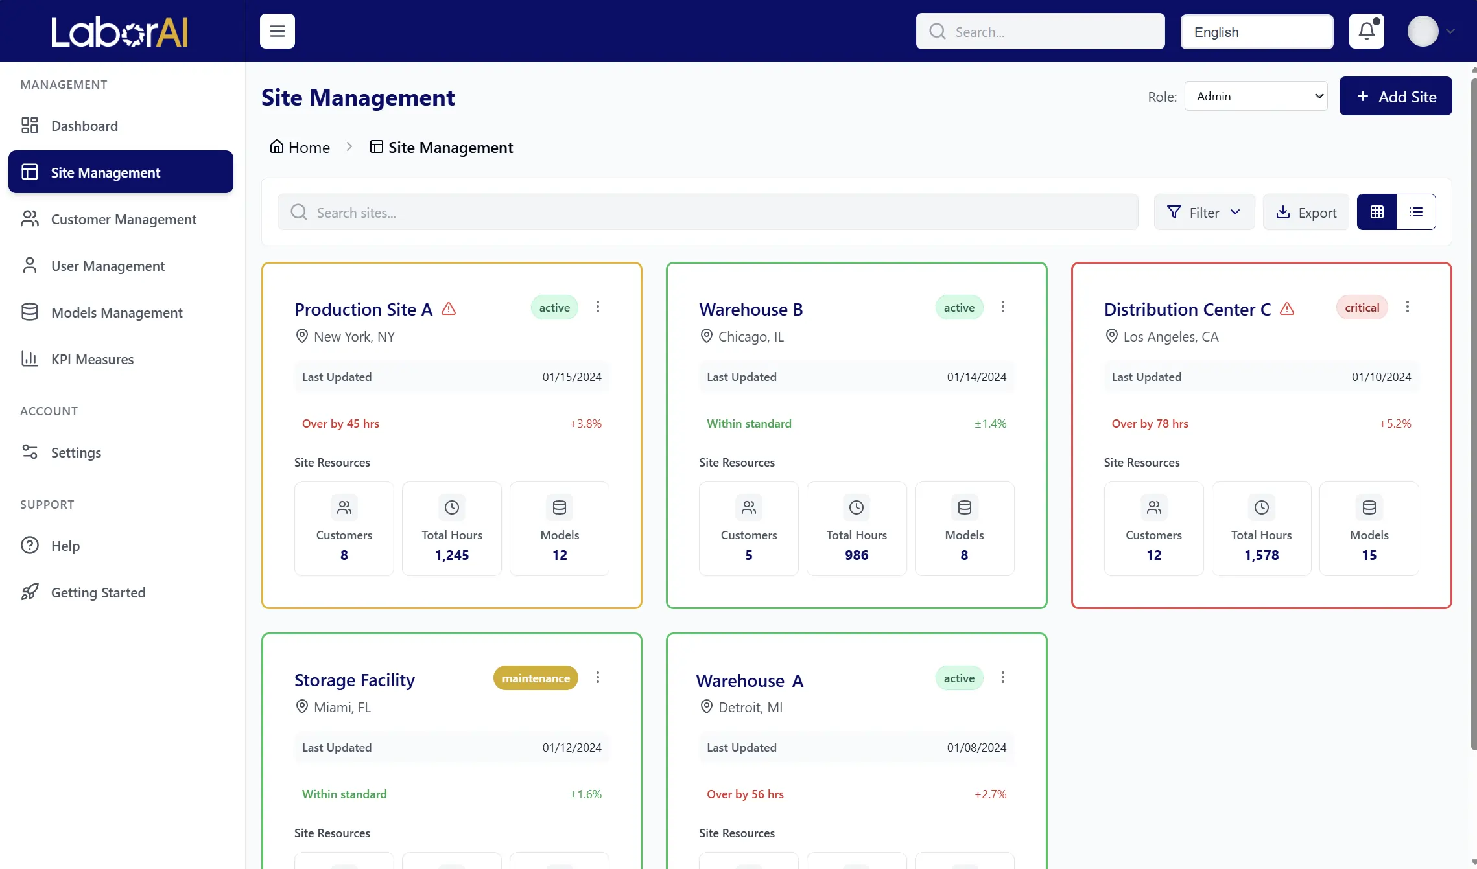The width and height of the screenshot is (1477, 869).
Task: Open the notifications bell
Action: tap(1367, 31)
